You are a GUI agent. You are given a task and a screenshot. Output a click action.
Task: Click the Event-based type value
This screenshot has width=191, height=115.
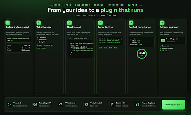[26, 48]
